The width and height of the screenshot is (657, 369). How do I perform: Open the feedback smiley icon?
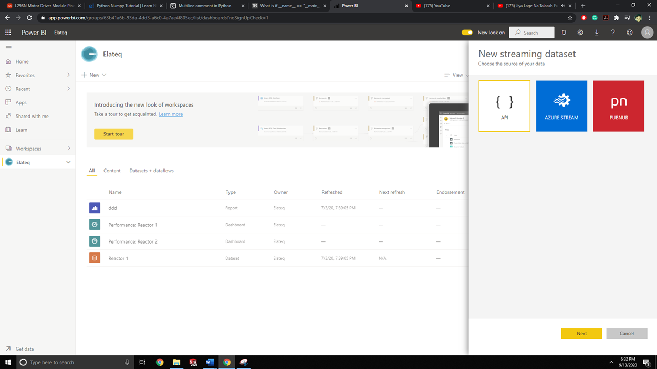[x=630, y=33]
